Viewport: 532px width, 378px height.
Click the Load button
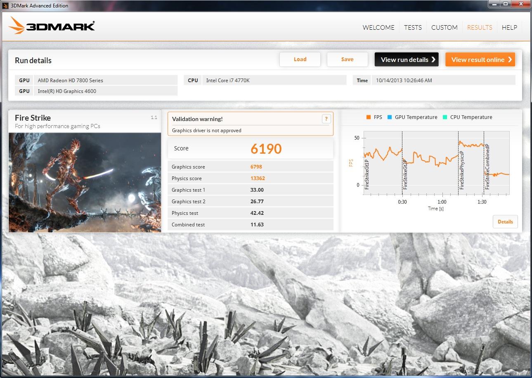pos(300,59)
